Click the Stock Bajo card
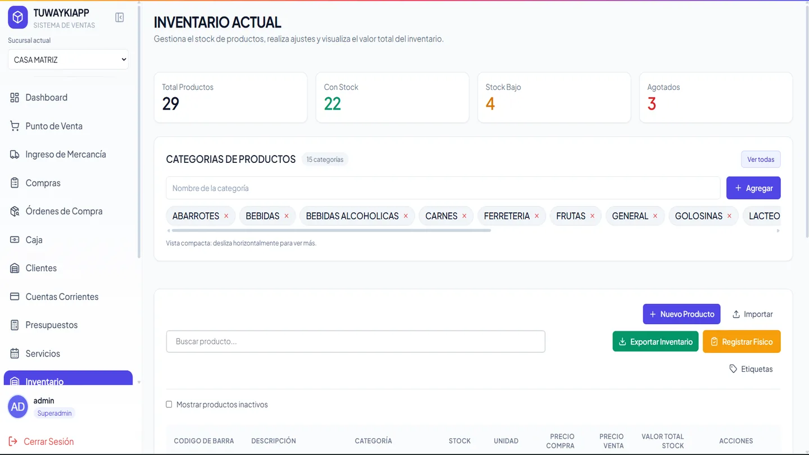Image resolution: width=809 pixels, height=455 pixels. 554,97
